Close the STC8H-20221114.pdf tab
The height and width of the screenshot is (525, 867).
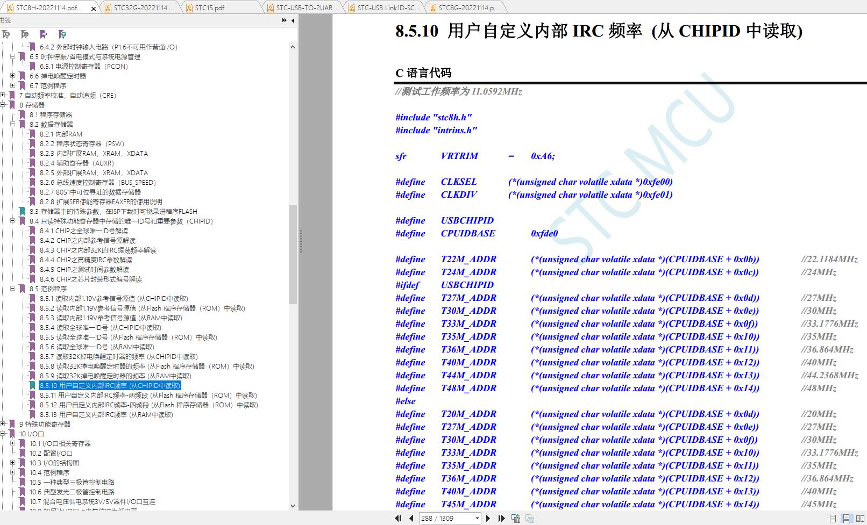(93, 9)
